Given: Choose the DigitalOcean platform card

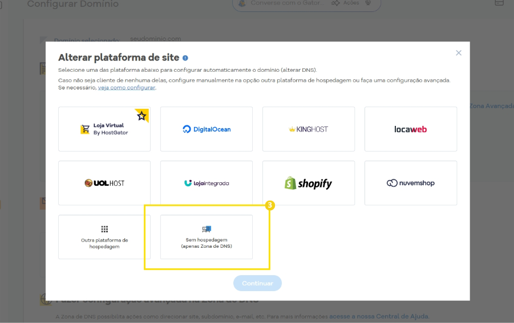Looking at the screenshot, I should pos(207,129).
